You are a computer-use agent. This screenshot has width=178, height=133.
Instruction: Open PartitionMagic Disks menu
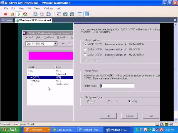pyautogui.click(x=39, y=37)
